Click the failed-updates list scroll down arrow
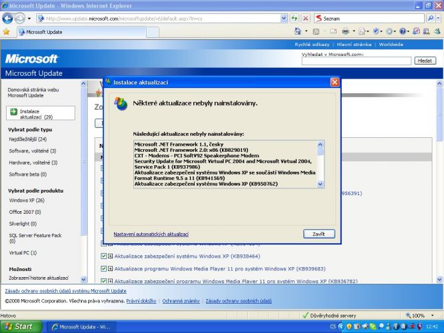 pyautogui.click(x=320, y=184)
